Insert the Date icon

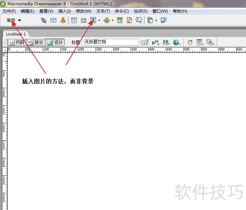tap(120, 20)
